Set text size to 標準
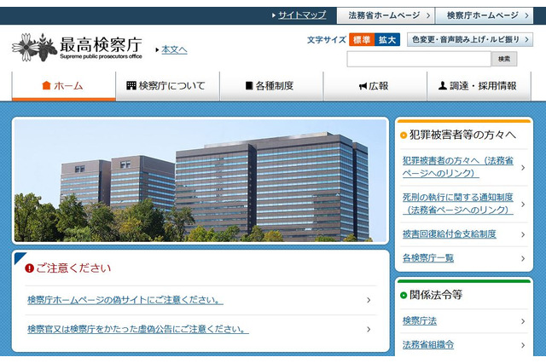 [x=362, y=40]
